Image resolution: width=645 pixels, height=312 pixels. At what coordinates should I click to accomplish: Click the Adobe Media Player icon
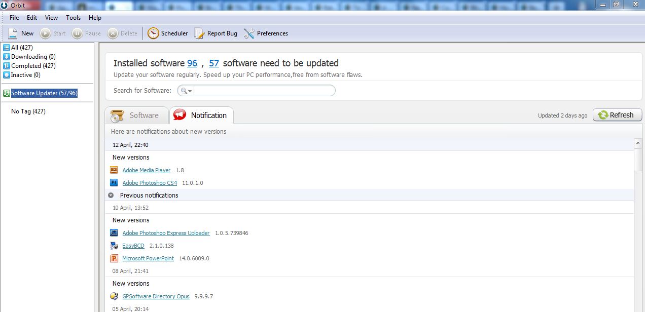pyautogui.click(x=114, y=170)
